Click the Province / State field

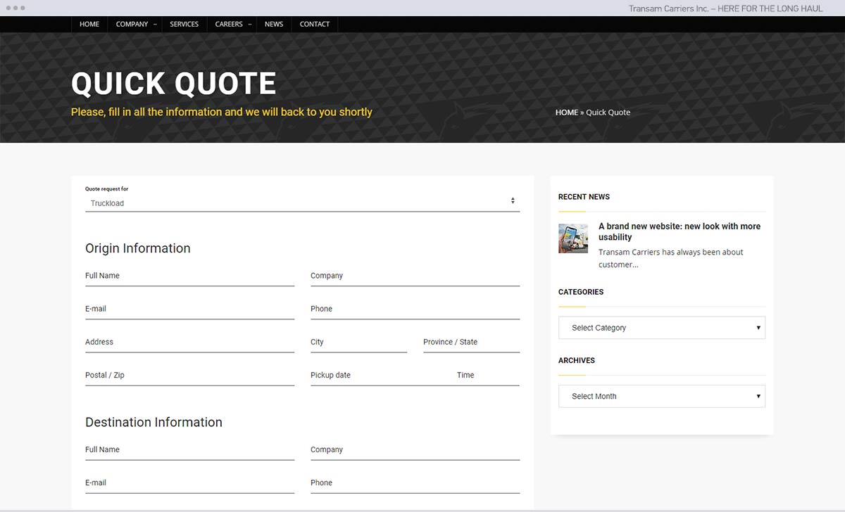pos(471,343)
